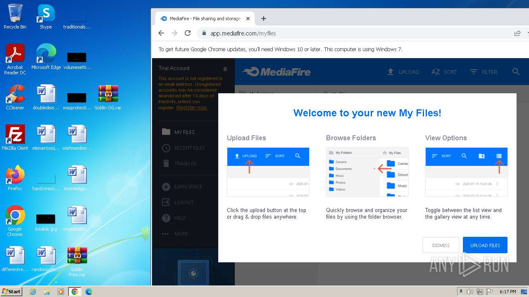Open Microsoft Edge desktop shortcut
This screenshot has height=297, width=529.
46,57
